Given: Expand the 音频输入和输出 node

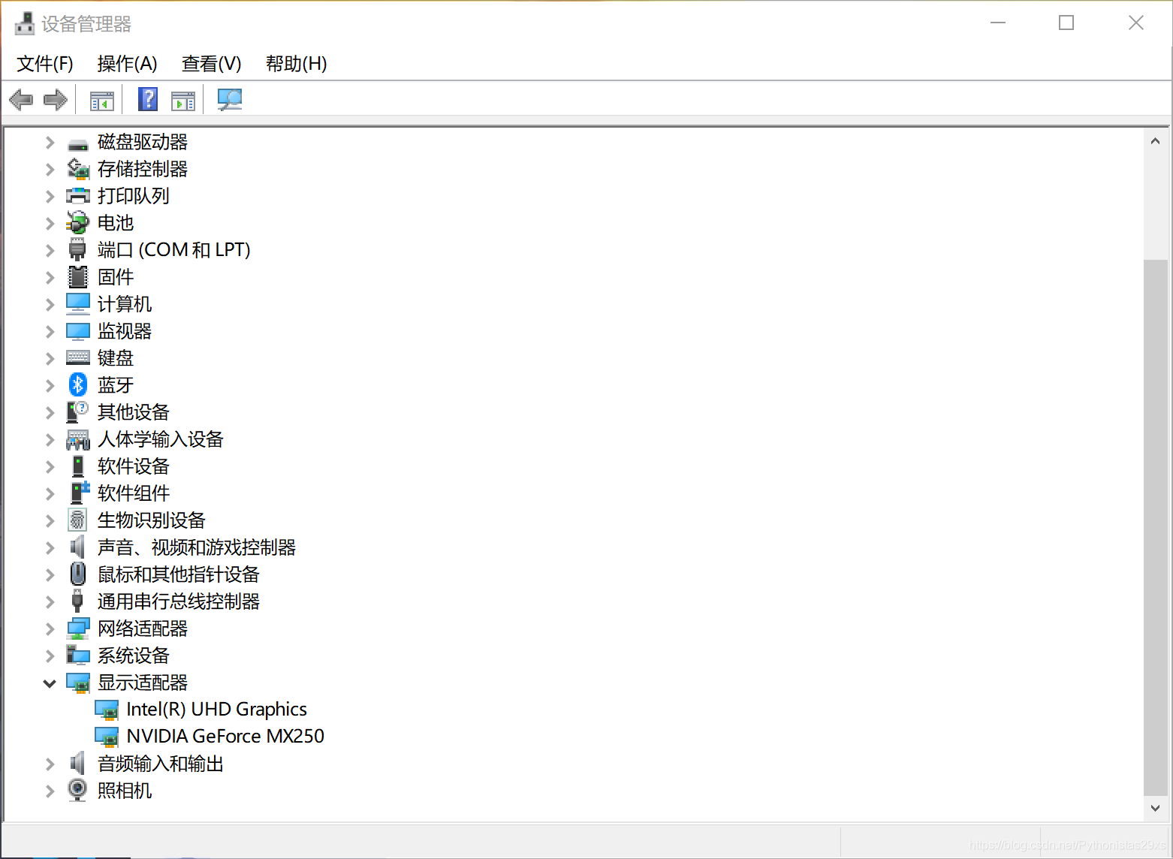Looking at the screenshot, I should coord(50,764).
